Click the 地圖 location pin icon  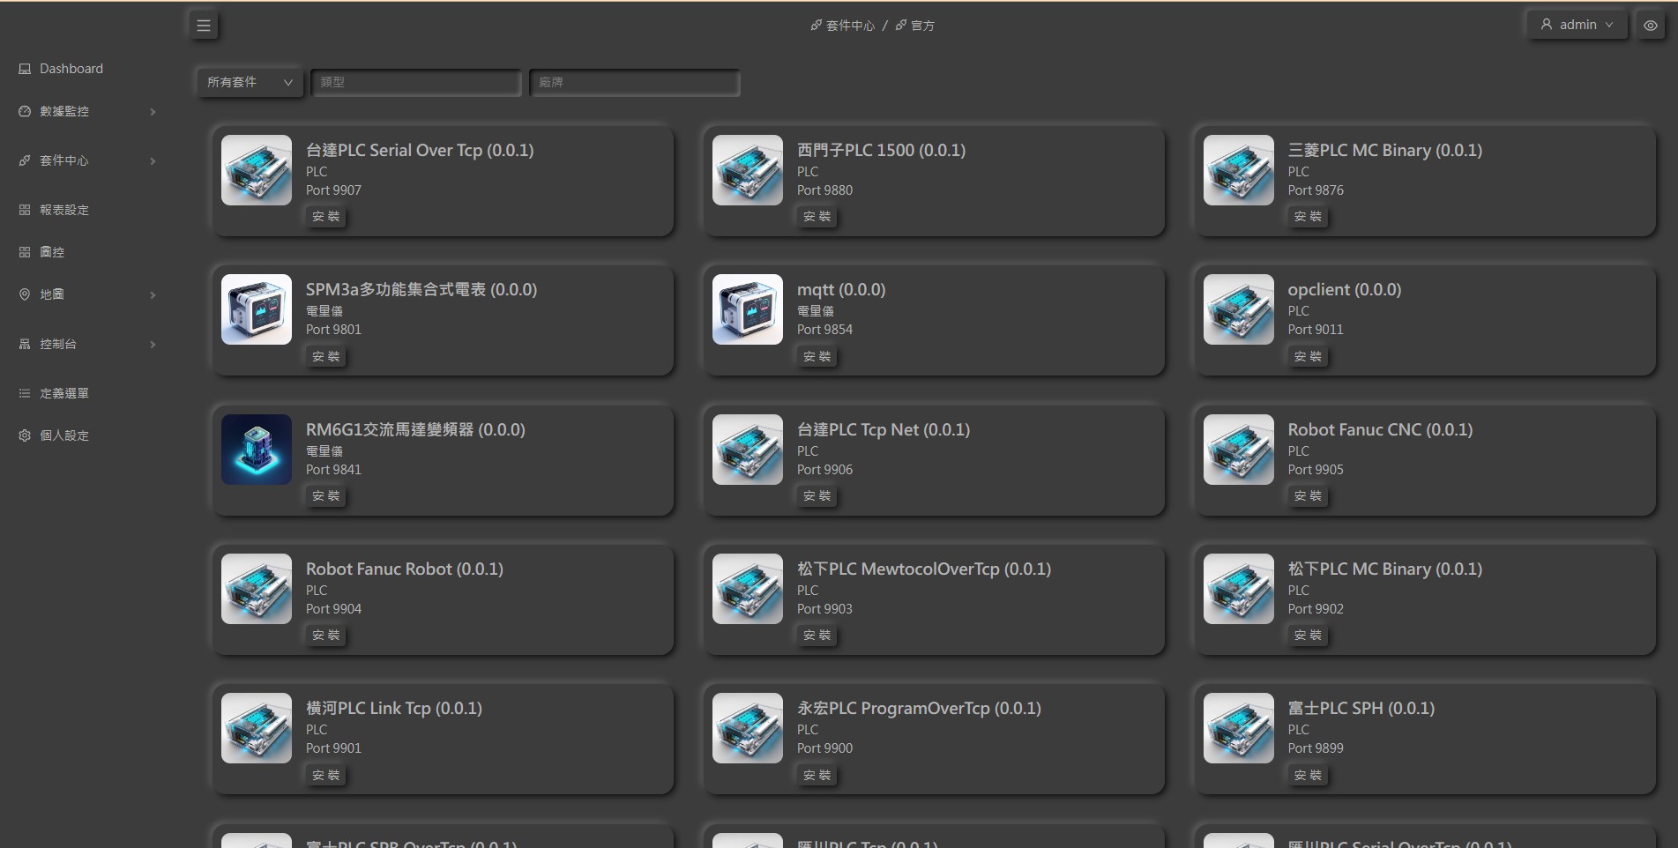[25, 294]
